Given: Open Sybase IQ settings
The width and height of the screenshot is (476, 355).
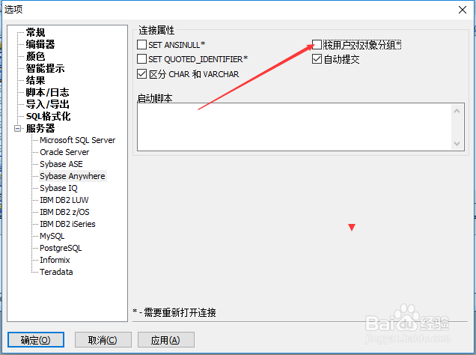Looking at the screenshot, I should click(x=58, y=188).
